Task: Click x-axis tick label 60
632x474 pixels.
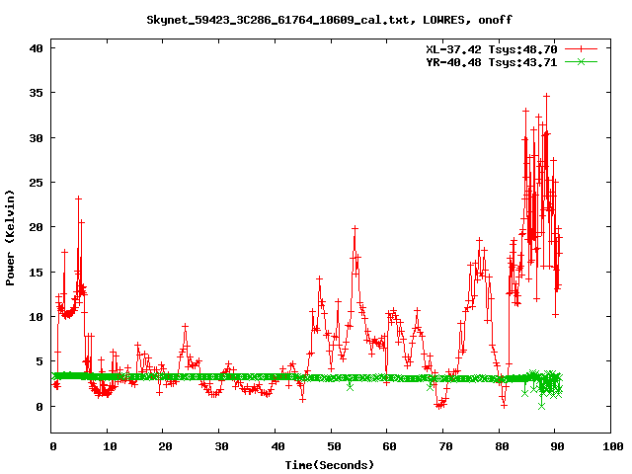Action: pos(389,446)
